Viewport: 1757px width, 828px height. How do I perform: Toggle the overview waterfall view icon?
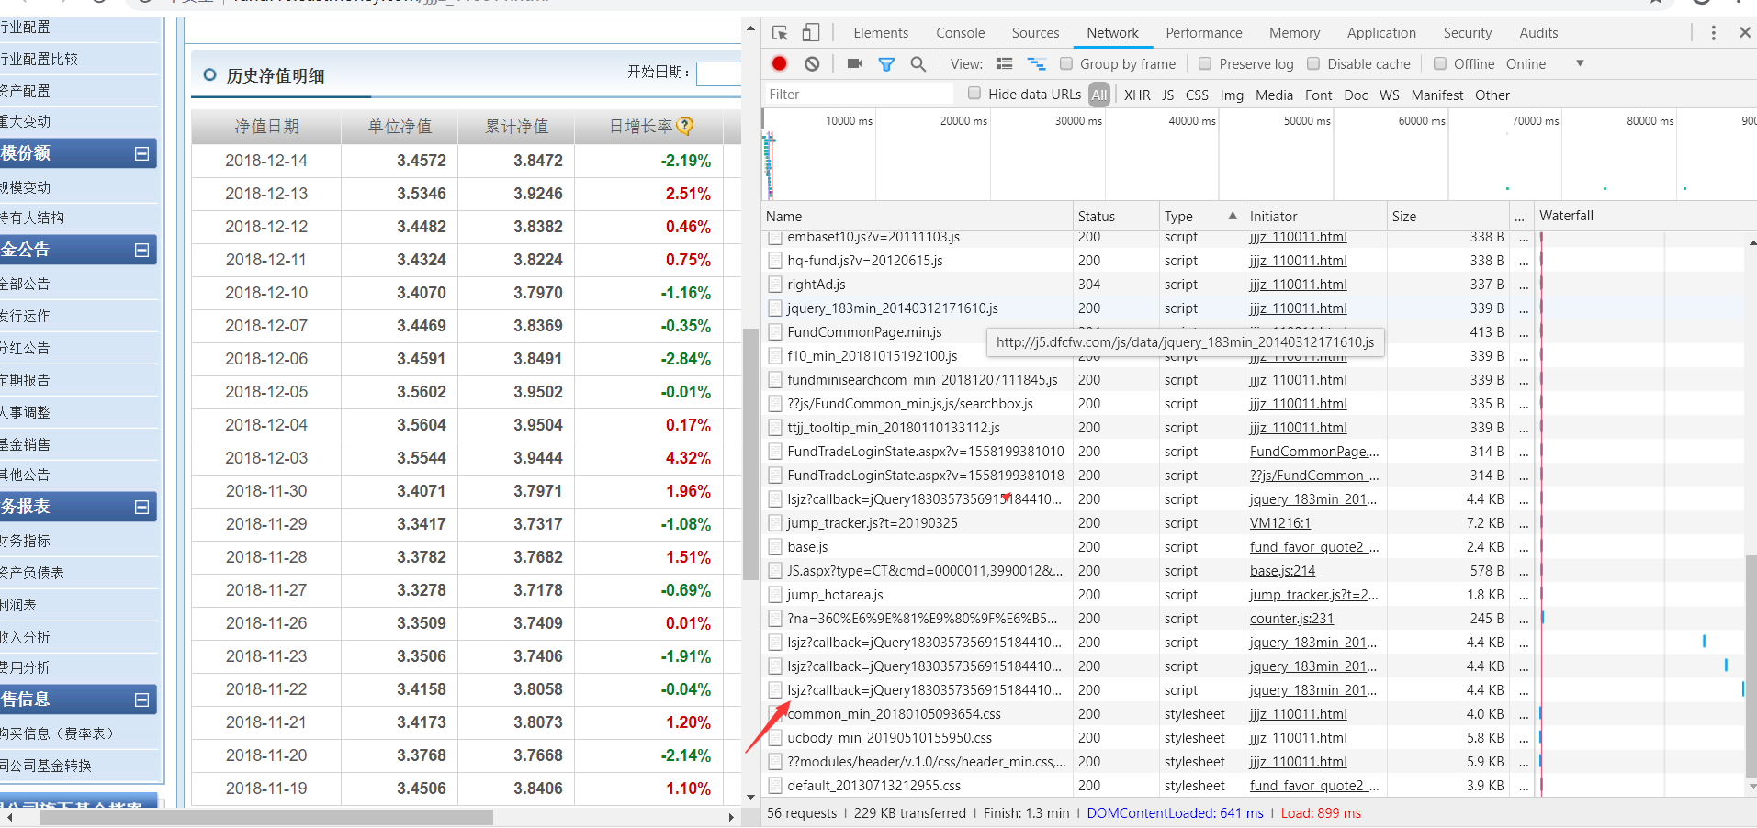tap(1037, 63)
